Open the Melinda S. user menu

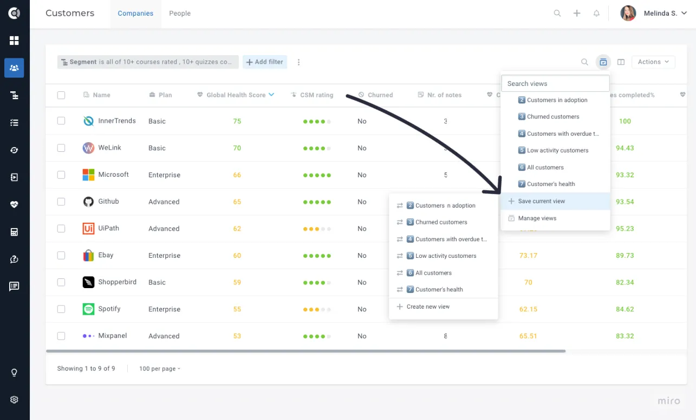[x=654, y=14]
